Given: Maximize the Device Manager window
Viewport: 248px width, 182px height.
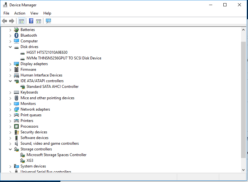Looking at the screenshot, I should tap(225, 5).
